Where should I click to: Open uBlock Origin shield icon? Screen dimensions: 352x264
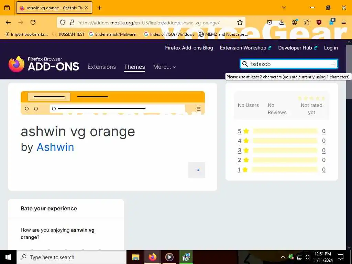319,22
